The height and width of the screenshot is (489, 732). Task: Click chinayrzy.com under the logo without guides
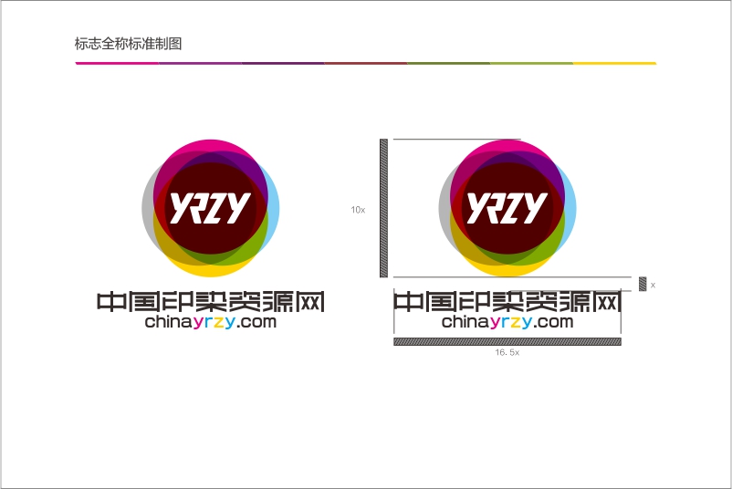coord(211,322)
